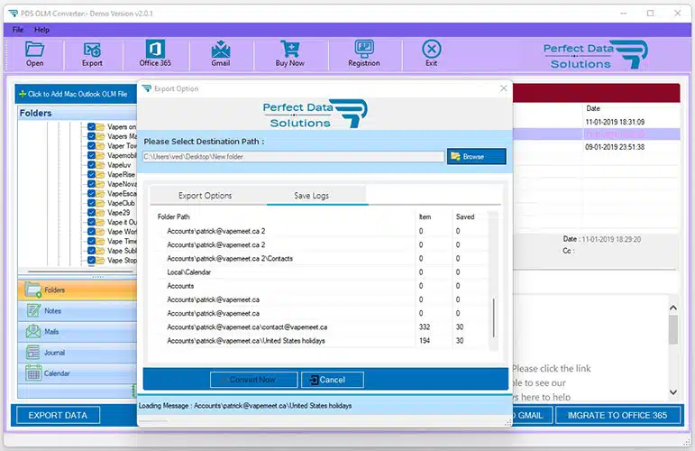Close the Export Option dialog
The height and width of the screenshot is (451, 695).
504,88
